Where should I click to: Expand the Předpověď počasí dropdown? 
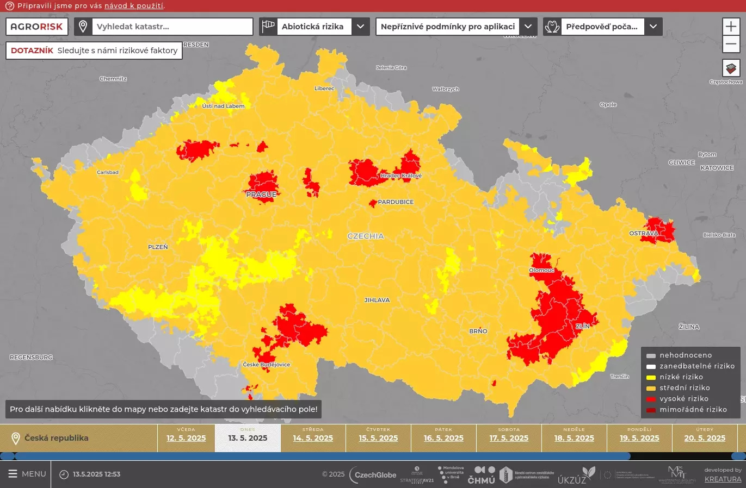tap(653, 27)
